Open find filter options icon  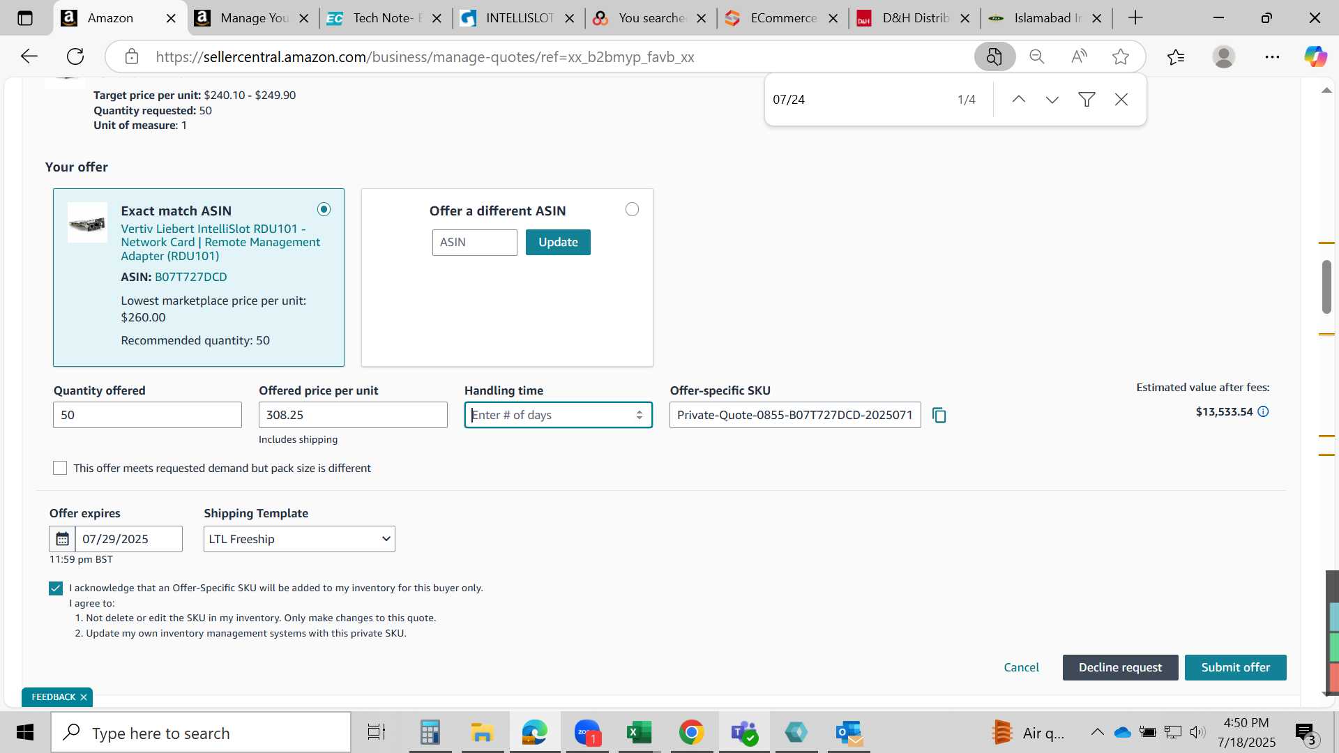coord(1087,100)
